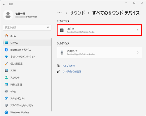This screenshot has height=116, width=146.
Task: Select the ホーム house icon
Action: (x=6, y=36)
